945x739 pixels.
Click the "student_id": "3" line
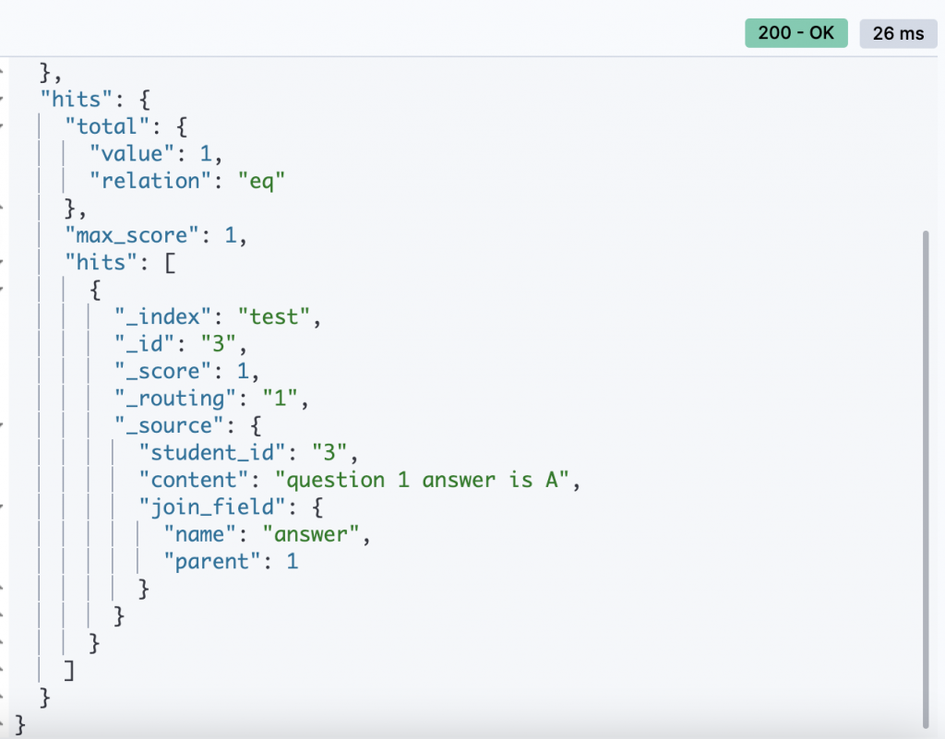(x=248, y=452)
